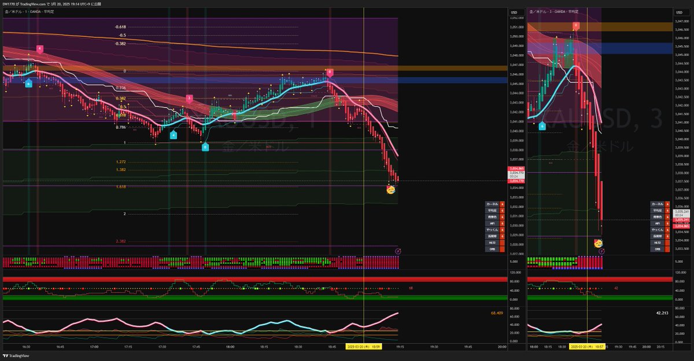
Task: Select ORB row in the left chart table
Action: 496,249
